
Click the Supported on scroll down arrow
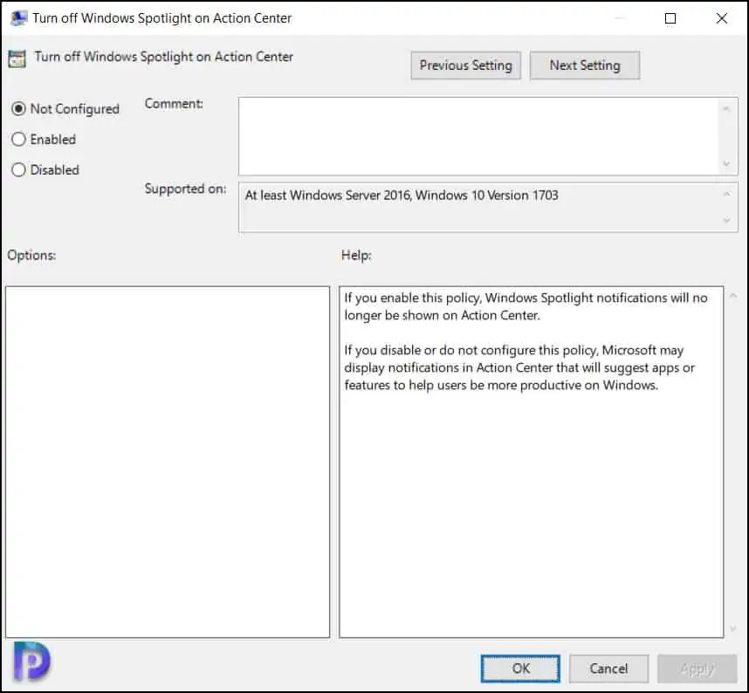click(x=726, y=220)
